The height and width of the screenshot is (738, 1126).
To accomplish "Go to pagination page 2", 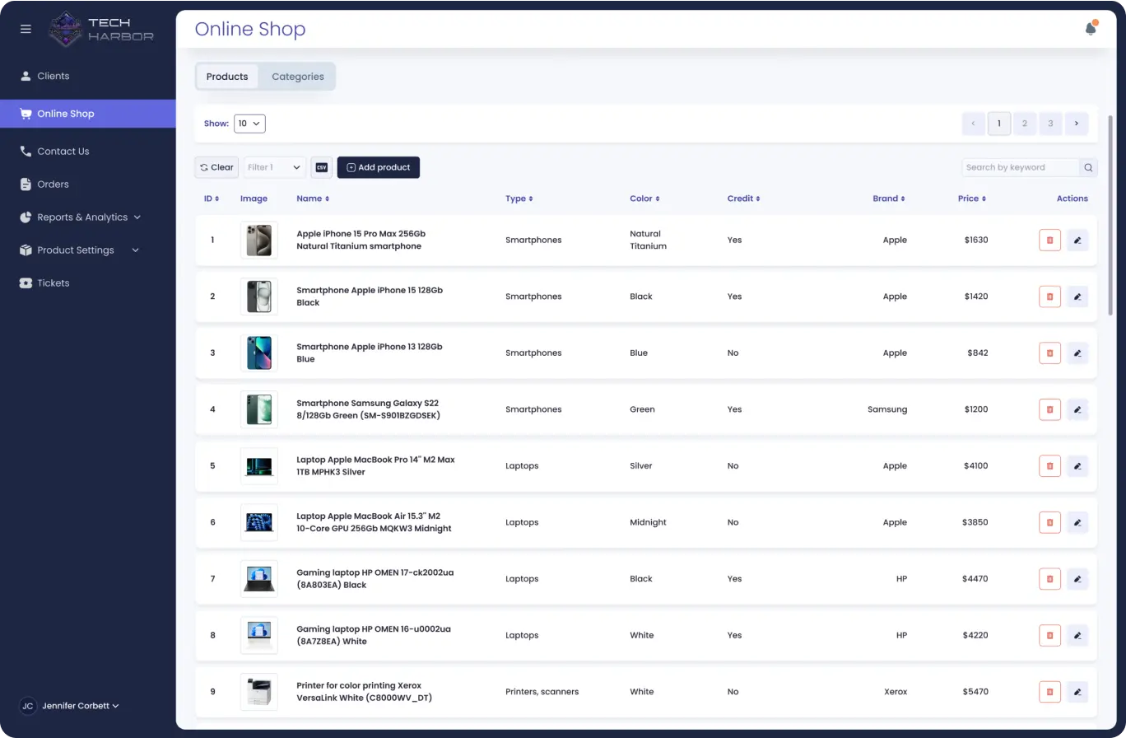I will point(1025,124).
